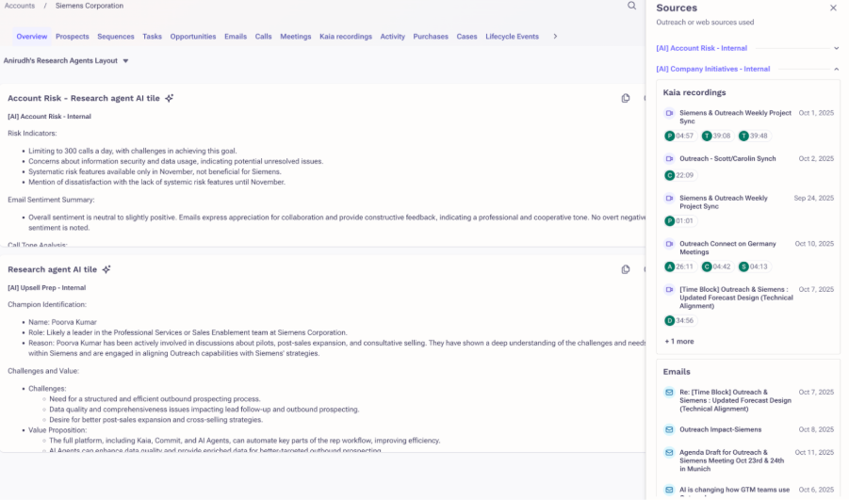Go to Accounts in the breadcrumb
The height and width of the screenshot is (500, 849).
point(20,6)
